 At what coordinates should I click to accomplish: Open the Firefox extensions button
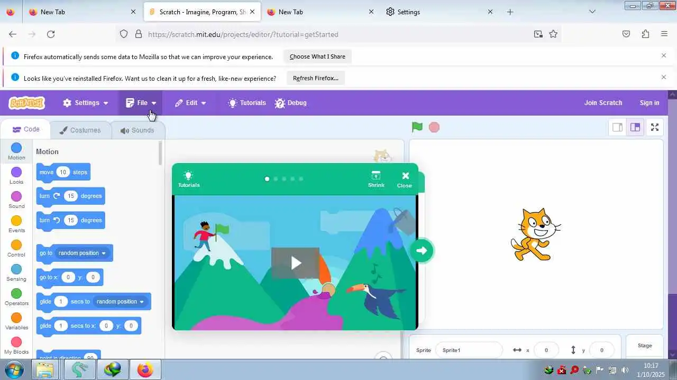click(645, 34)
